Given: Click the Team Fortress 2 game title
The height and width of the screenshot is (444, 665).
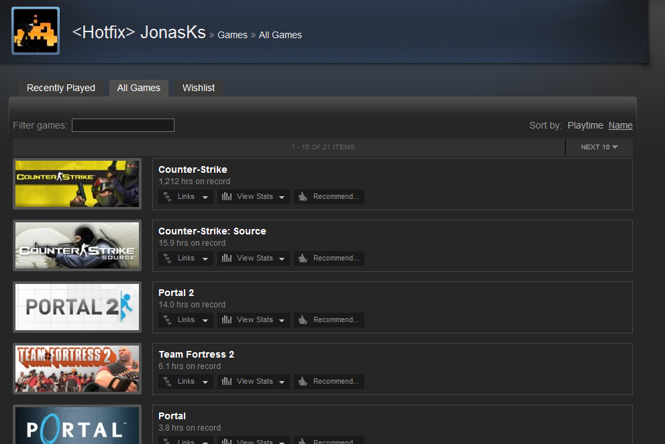Looking at the screenshot, I should [x=197, y=354].
